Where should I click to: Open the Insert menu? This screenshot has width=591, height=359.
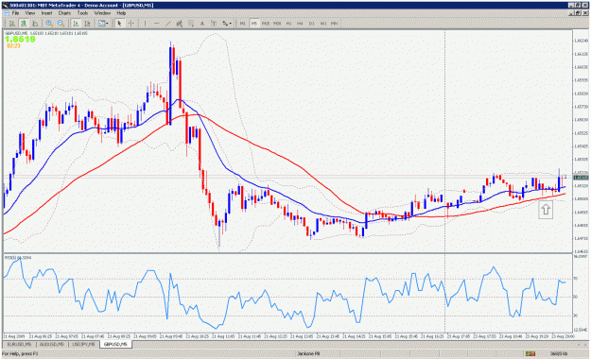(46, 13)
